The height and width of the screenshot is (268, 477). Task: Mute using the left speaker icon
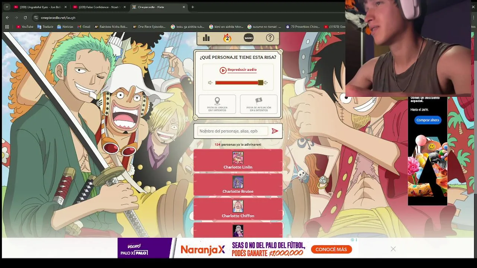point(210,83)
